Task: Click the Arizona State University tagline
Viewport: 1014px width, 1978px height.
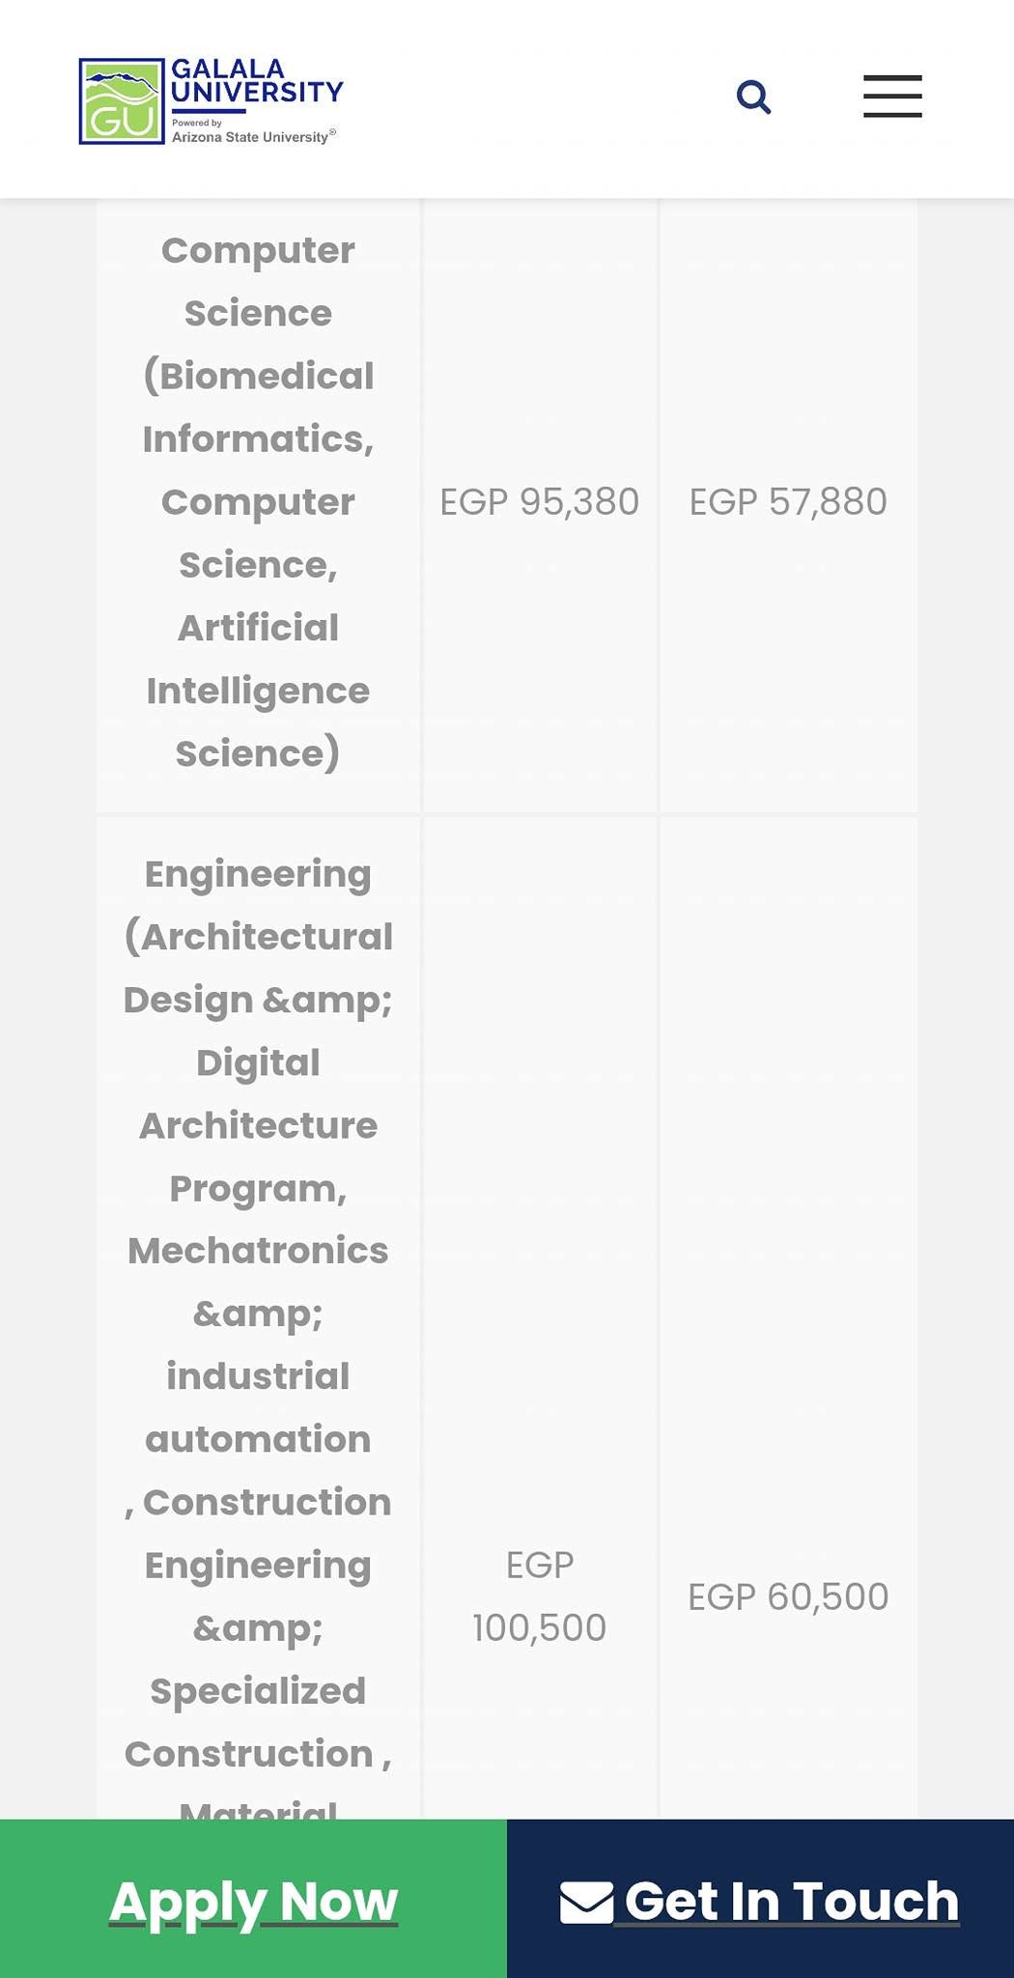Action: coord(254,137)
